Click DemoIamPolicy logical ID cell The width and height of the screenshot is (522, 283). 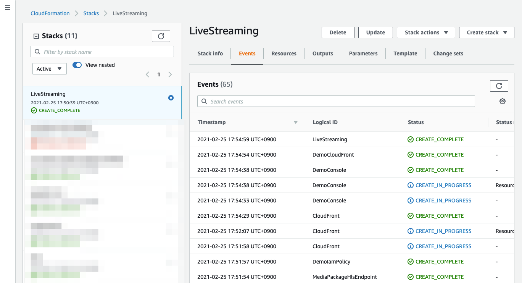tap(331, 262)
